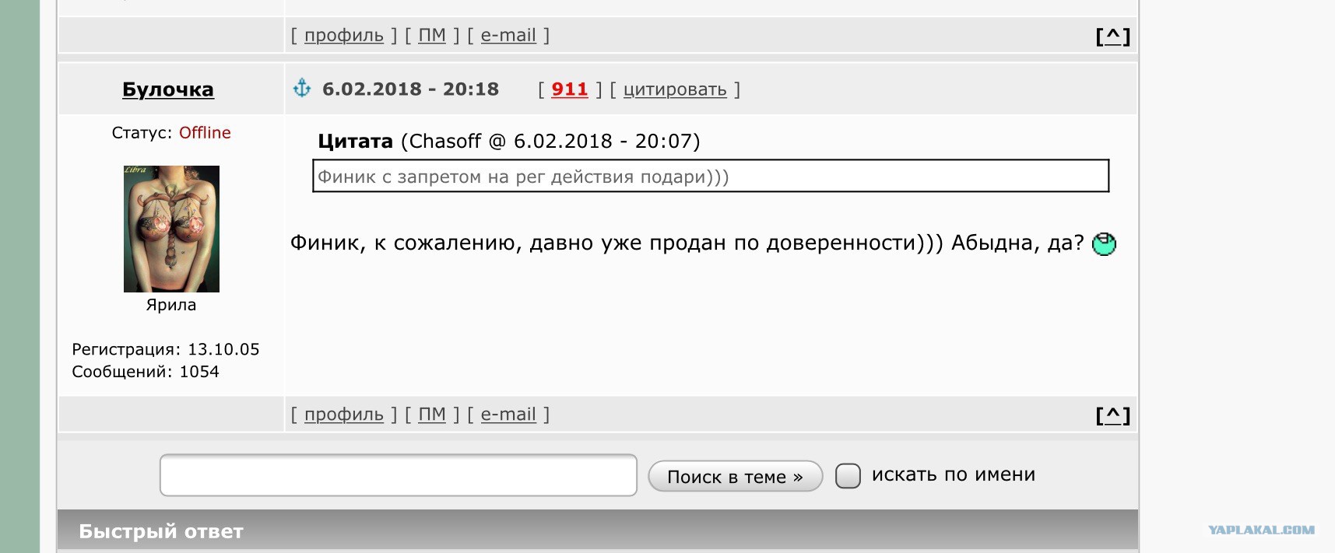Open профиль link under Булочка's post
The width and height of the screenshot is (1335, 553).
pyautogui.click(x=344, y=415)
